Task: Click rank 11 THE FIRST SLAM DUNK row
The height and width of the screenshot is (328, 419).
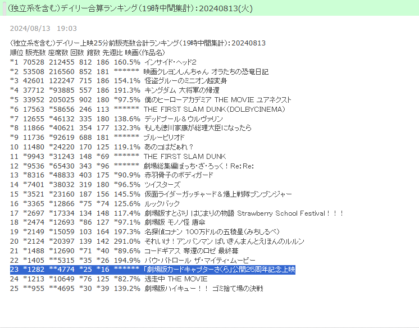Action: pos(118,156)
